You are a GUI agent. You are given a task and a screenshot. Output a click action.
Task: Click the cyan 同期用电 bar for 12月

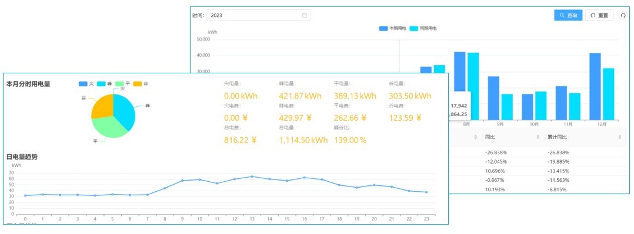point(609,94)
